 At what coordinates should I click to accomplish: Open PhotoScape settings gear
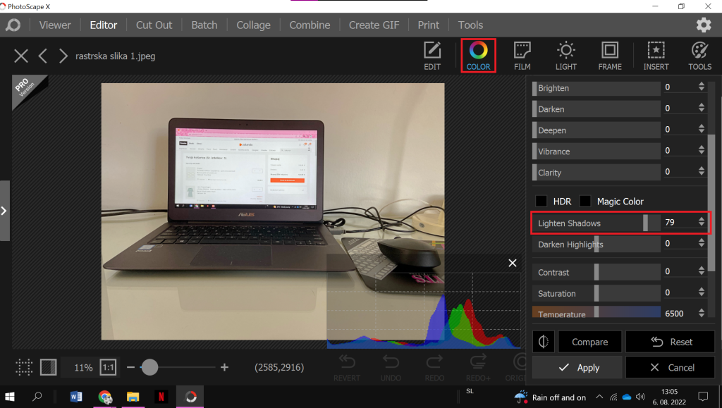703,25
